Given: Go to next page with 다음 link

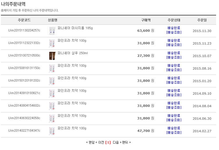Looking at the screenshot, I should 116,142.
